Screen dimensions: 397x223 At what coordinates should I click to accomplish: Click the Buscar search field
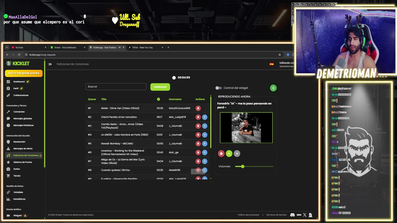coord(116,87)
